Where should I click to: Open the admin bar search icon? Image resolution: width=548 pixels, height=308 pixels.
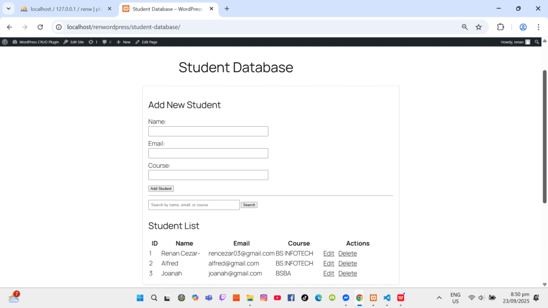pyautogui.click(x=537, y=42)
